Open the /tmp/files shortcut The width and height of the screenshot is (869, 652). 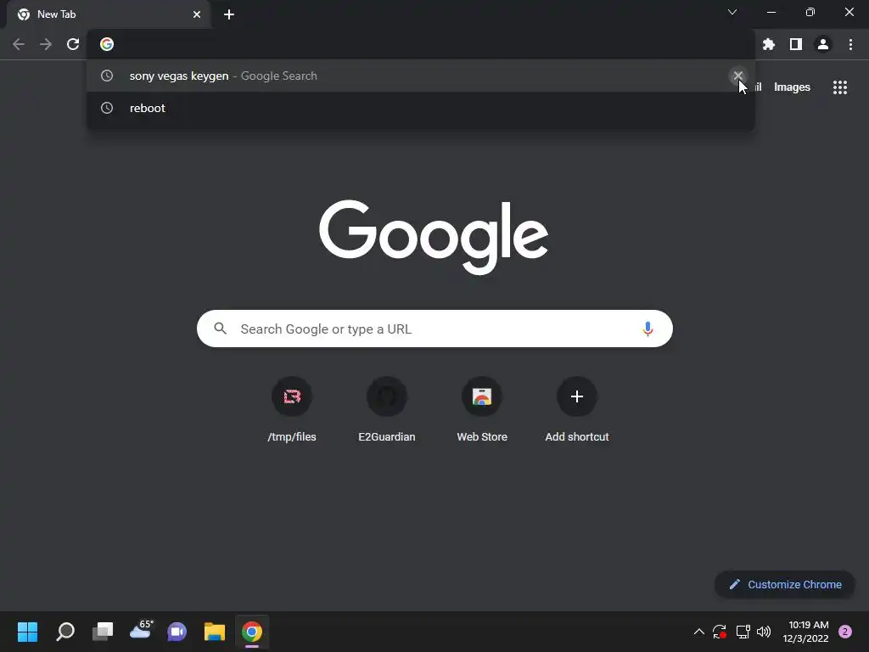[x=292, y=410]
